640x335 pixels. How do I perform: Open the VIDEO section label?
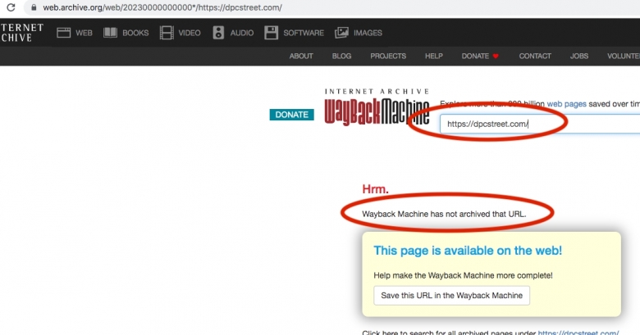click(x=190, y=33)
